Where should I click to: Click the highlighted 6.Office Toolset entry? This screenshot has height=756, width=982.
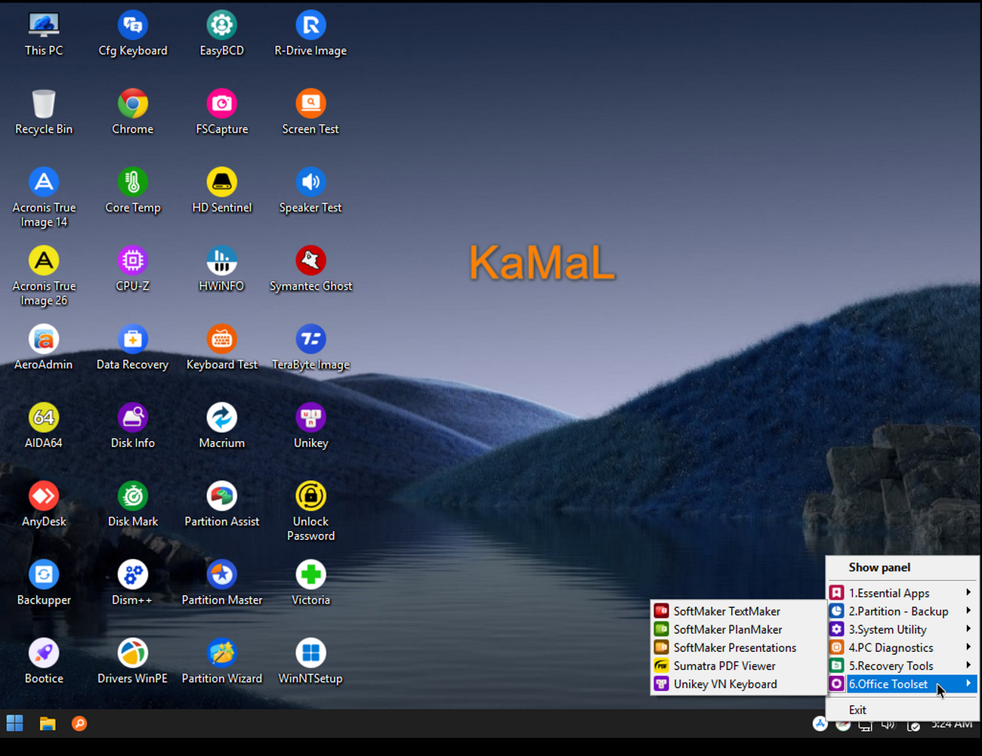pyautogui.click(x=903, y=683)
